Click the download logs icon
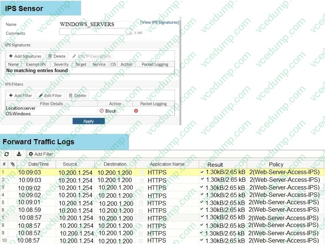This screenshot has height=244, width=325. [x=19, y=154]
